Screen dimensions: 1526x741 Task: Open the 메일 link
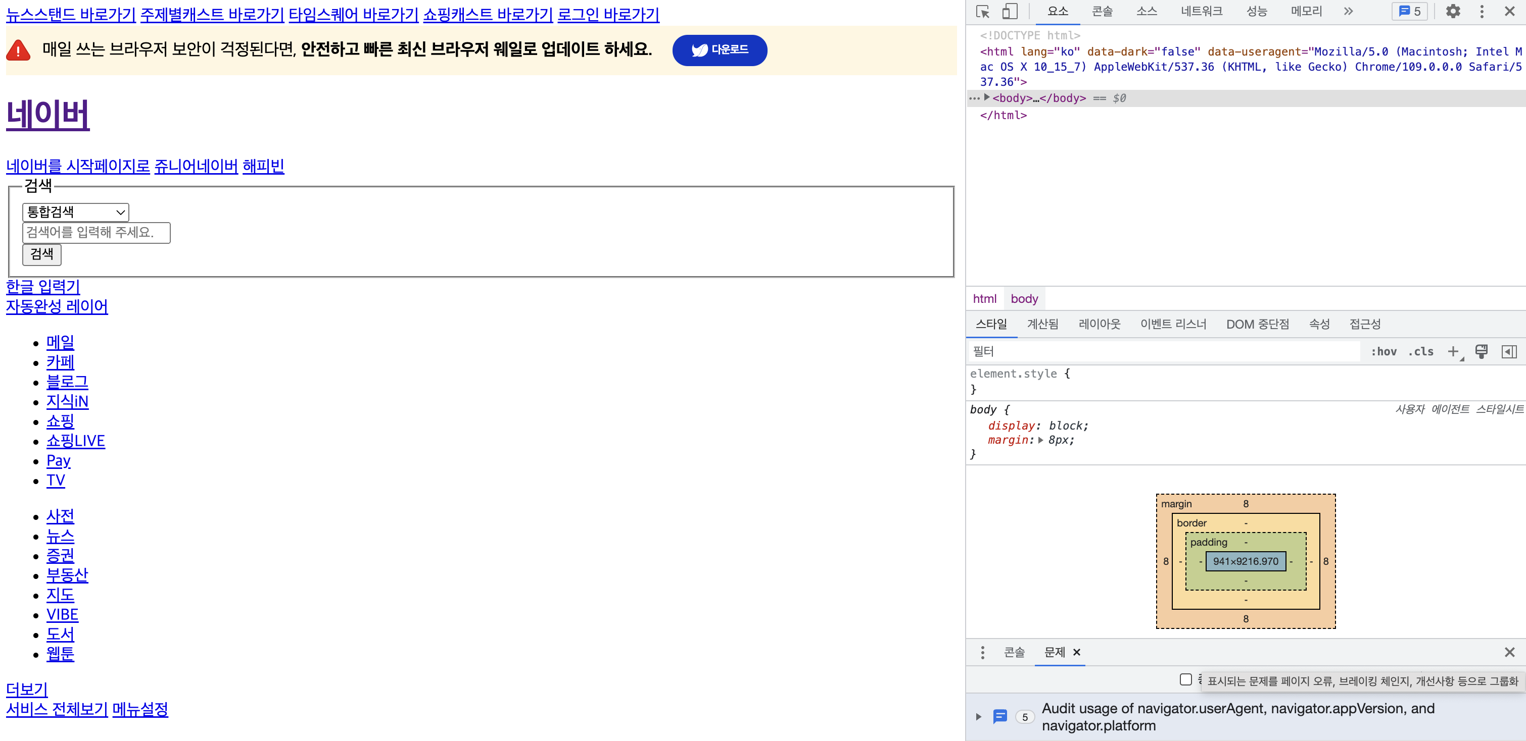pos(61,343)
